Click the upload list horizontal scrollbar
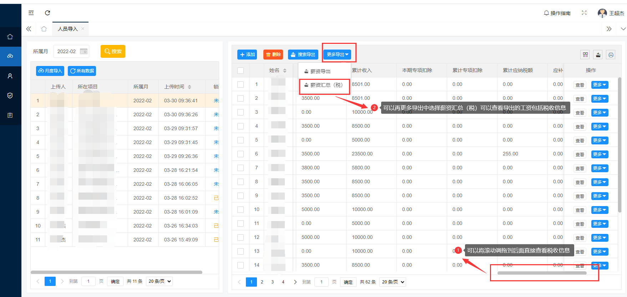This screenshot has width=627, height=297. tap(117, 272)
